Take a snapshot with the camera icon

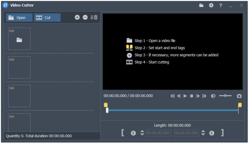click(239, 96)
